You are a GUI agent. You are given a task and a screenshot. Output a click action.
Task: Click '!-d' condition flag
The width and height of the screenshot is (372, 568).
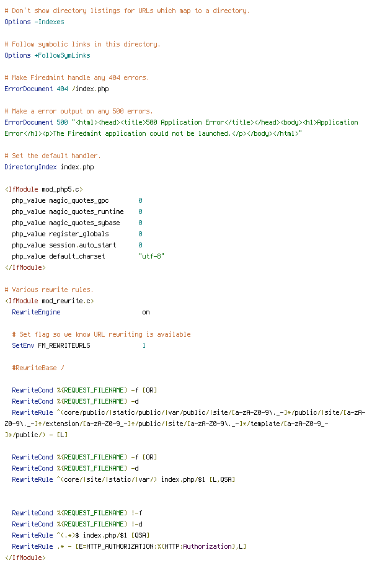pyautogui.click(x=136, y=524)
